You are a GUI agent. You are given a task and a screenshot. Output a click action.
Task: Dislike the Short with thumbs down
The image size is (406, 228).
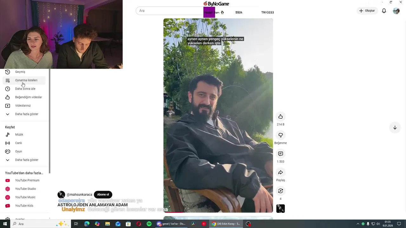click(x=280, y=135)
